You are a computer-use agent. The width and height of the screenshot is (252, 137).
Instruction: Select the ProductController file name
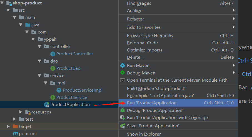[75, 54]
